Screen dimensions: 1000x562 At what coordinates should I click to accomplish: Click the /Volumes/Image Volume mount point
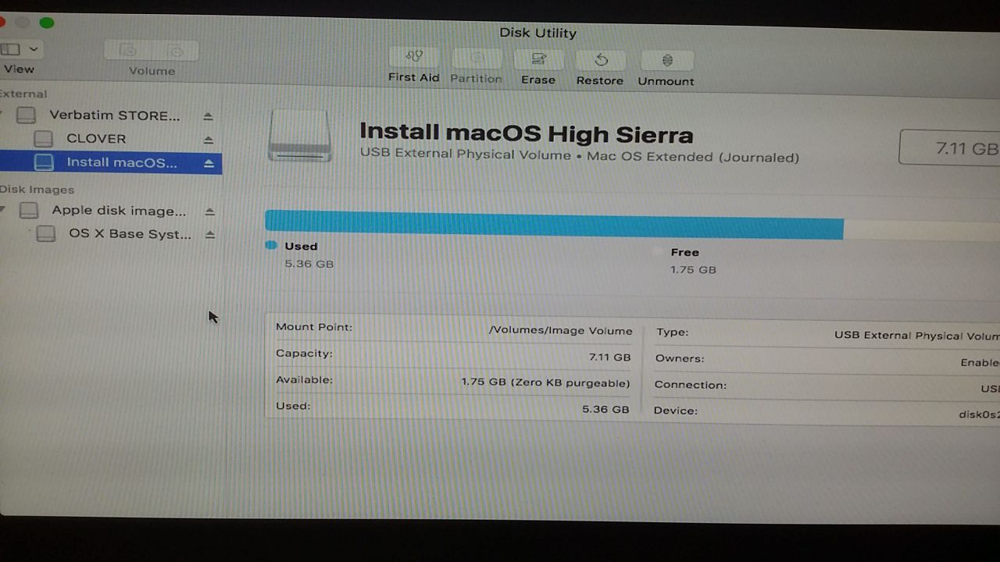(x=560, y=330)
